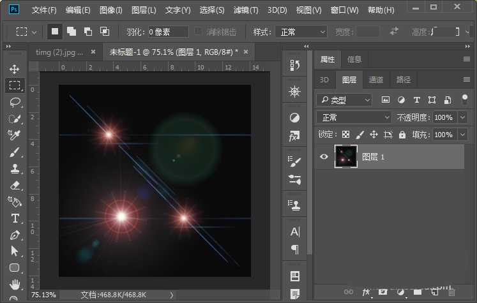Click the 羽化 feather input field
This screenshot has height=303, width=477.
click(x=167, y=32)
